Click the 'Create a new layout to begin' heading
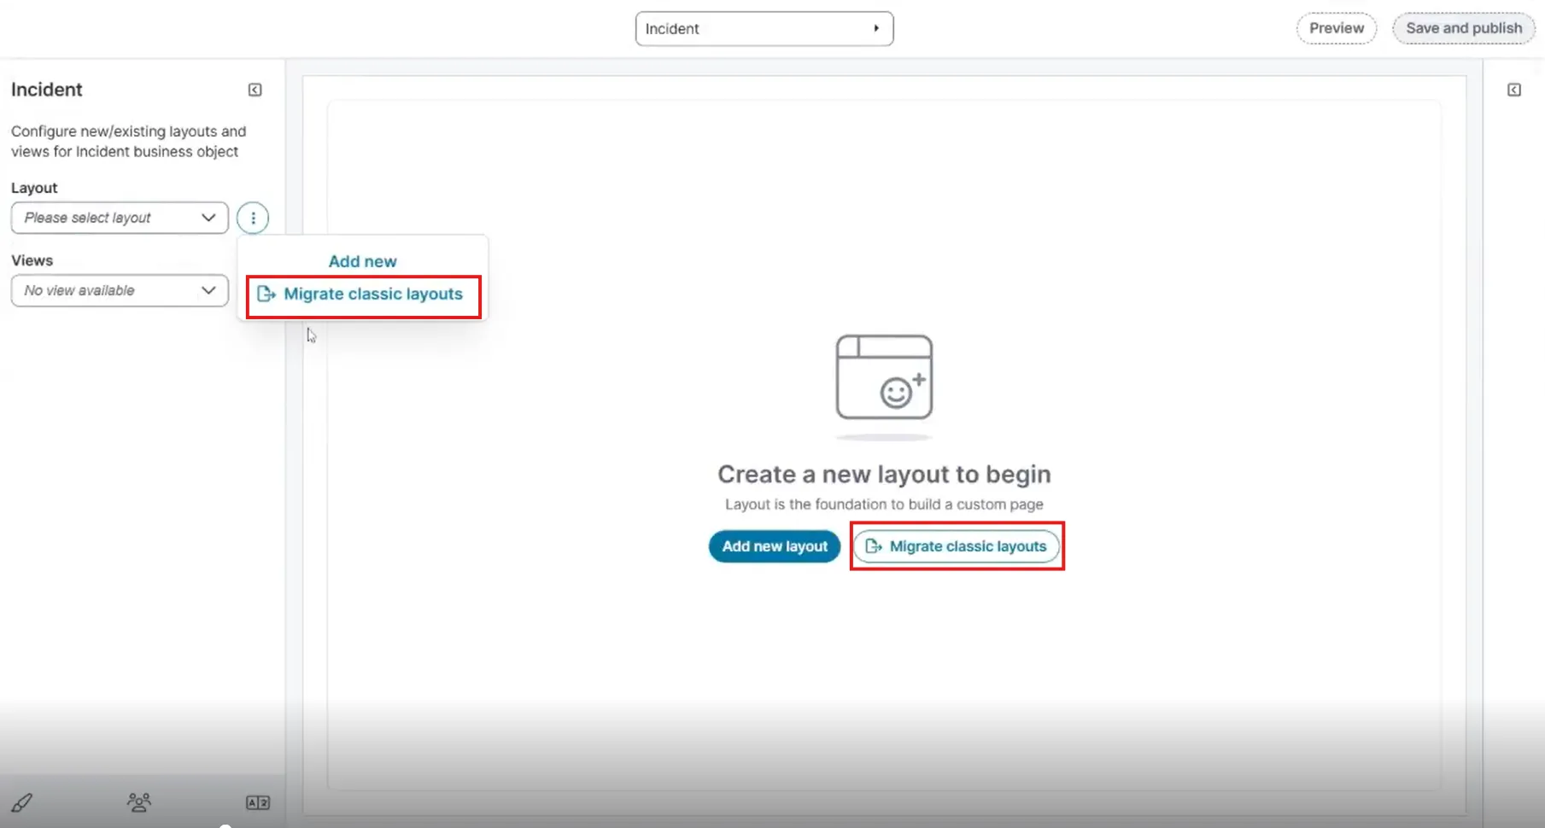Screen dimensions: 1545x828 click(x=884, y=474)
